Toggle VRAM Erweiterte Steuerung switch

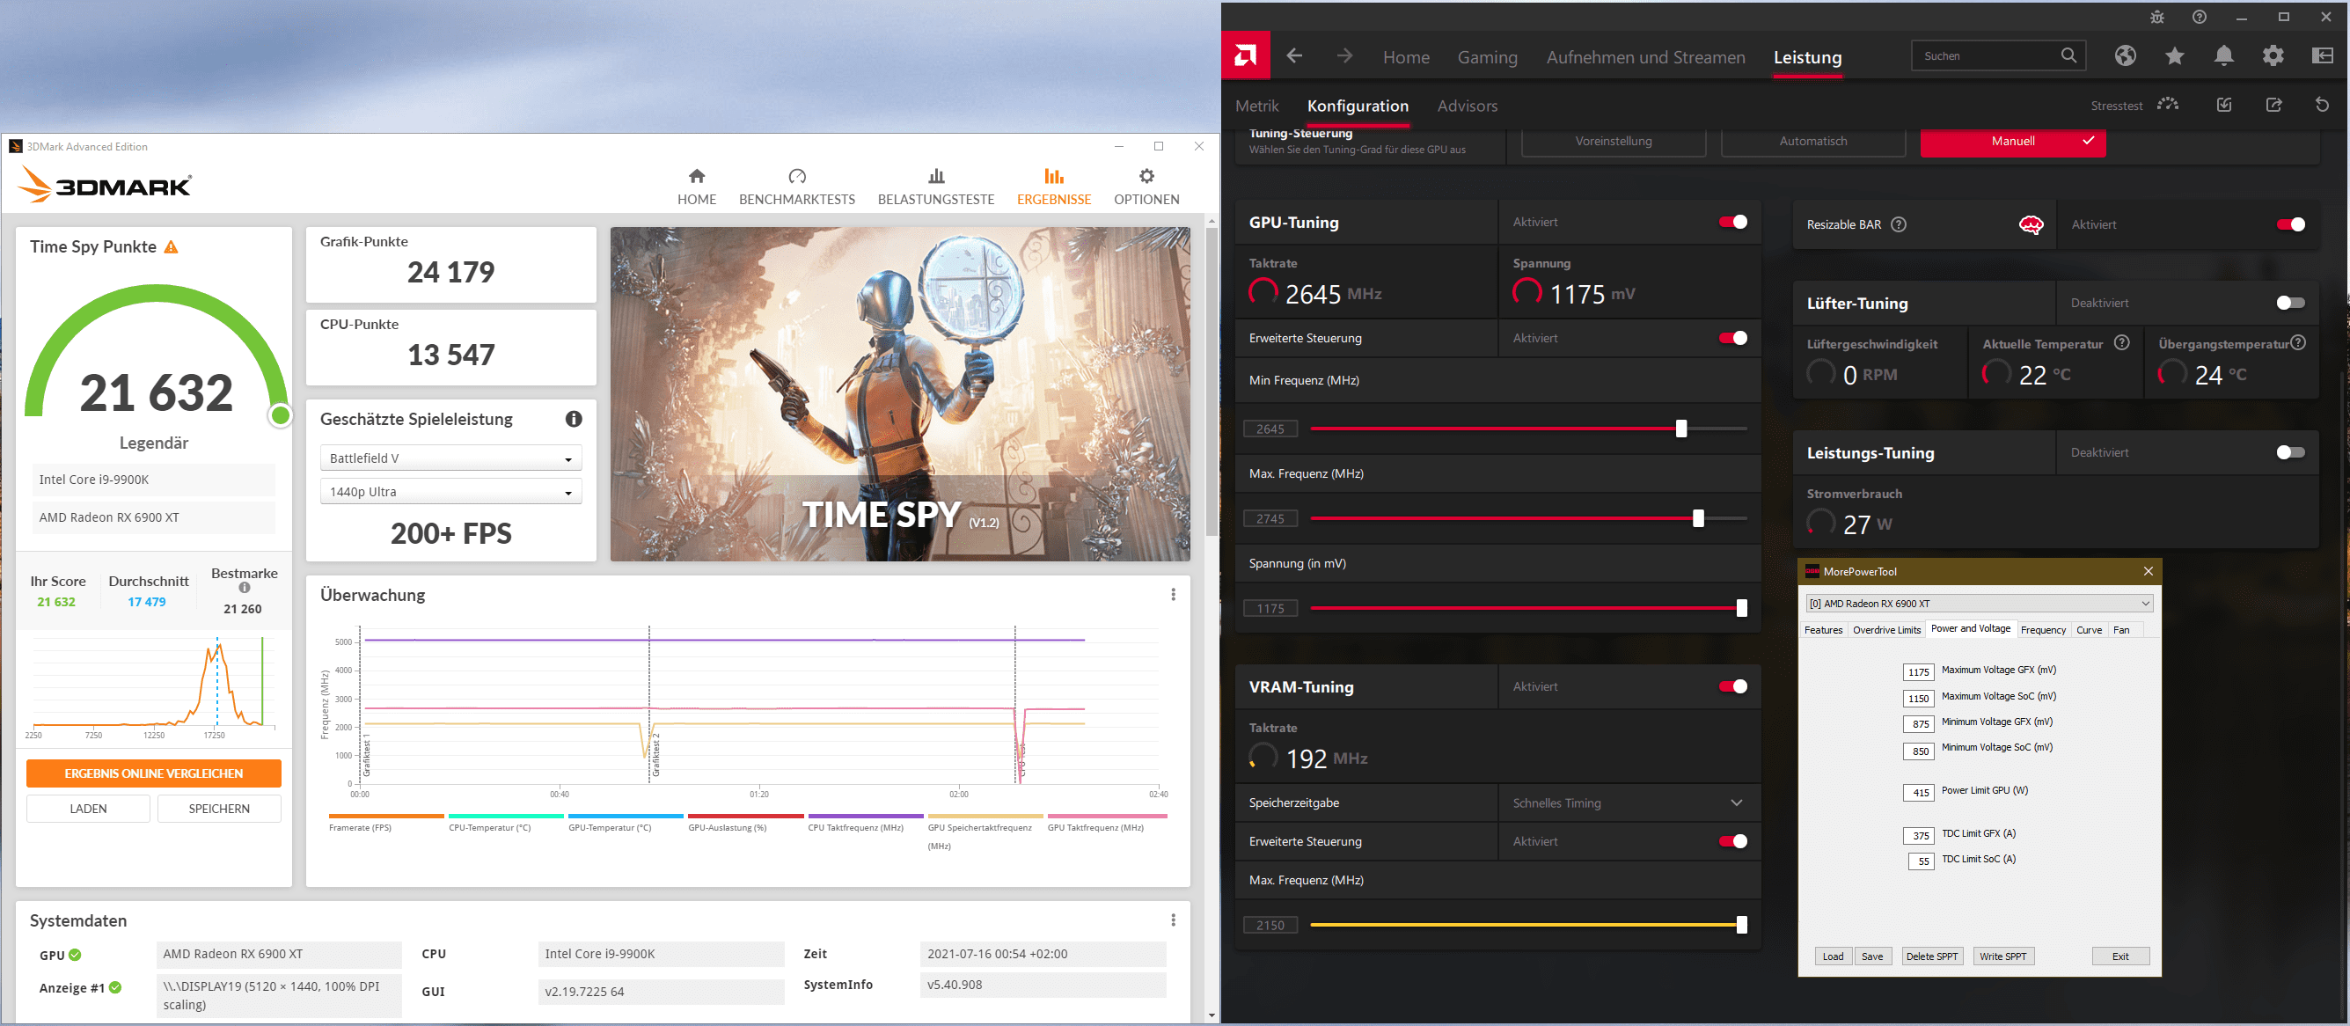1733,842
